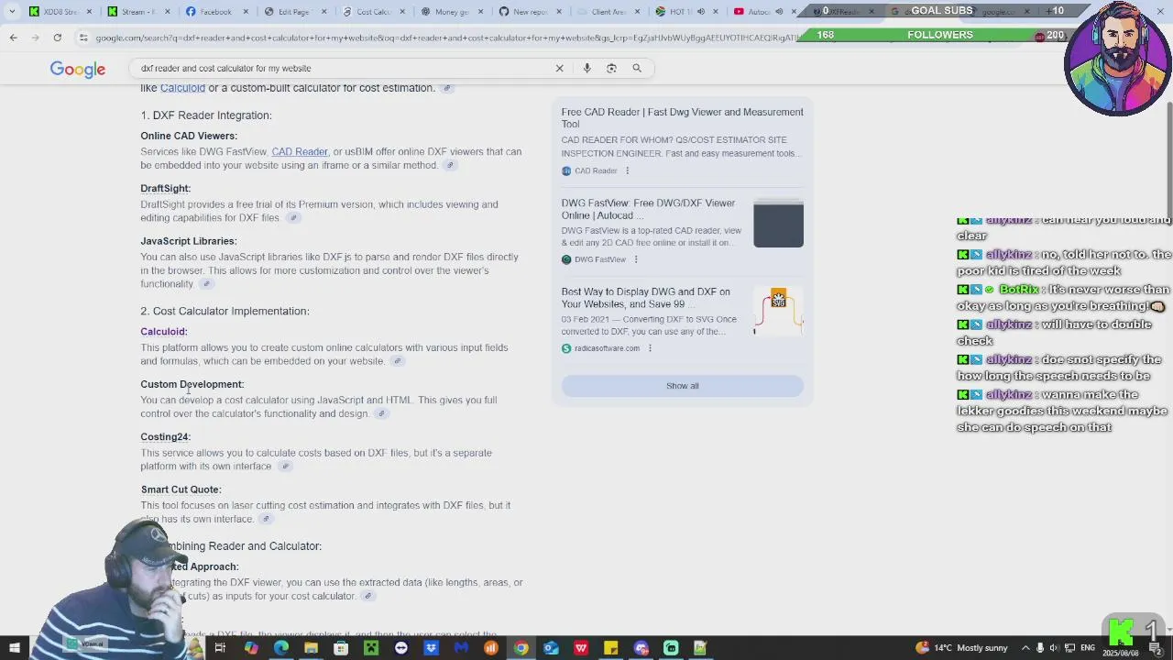Click the Google logo
The image size is (1173, 660).
coord(78,70)
